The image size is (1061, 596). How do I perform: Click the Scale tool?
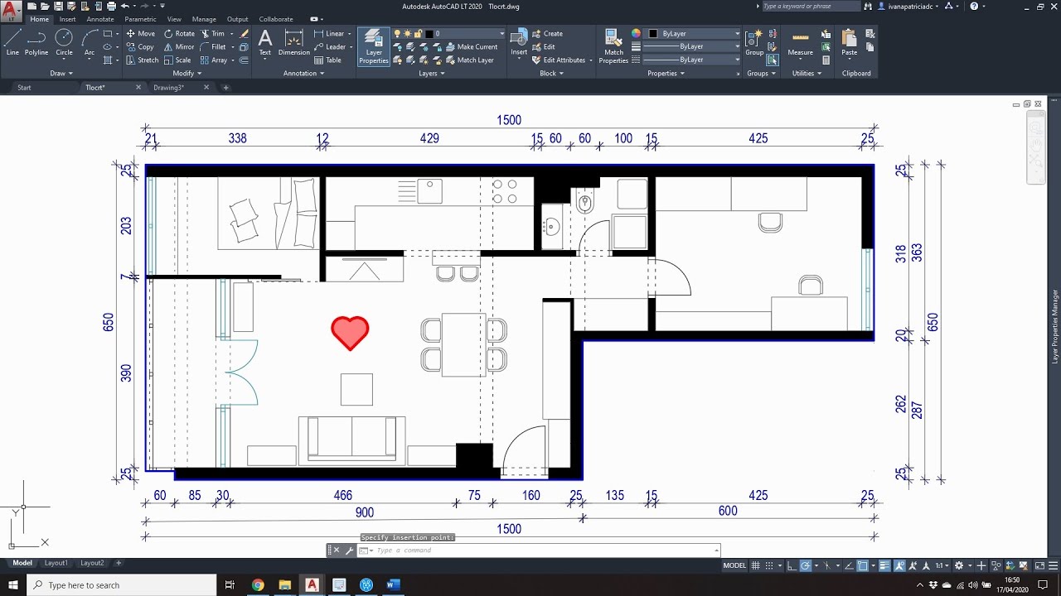177,60
